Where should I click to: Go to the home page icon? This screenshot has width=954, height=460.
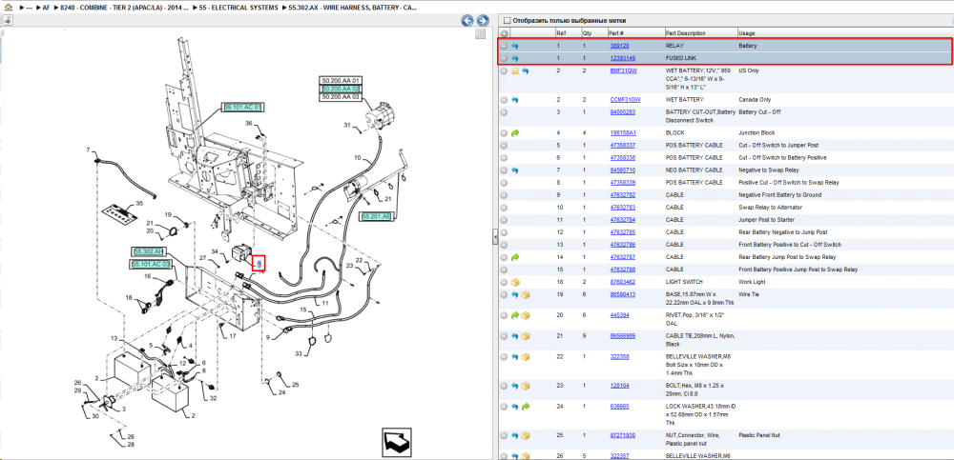click(x=8, y=8)
